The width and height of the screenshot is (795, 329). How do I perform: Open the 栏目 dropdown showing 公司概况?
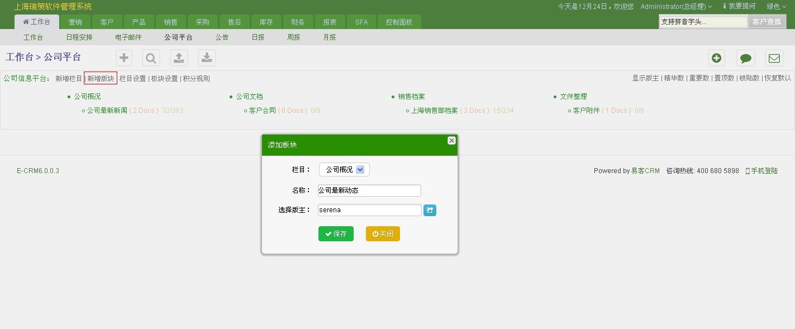point(344,169)
